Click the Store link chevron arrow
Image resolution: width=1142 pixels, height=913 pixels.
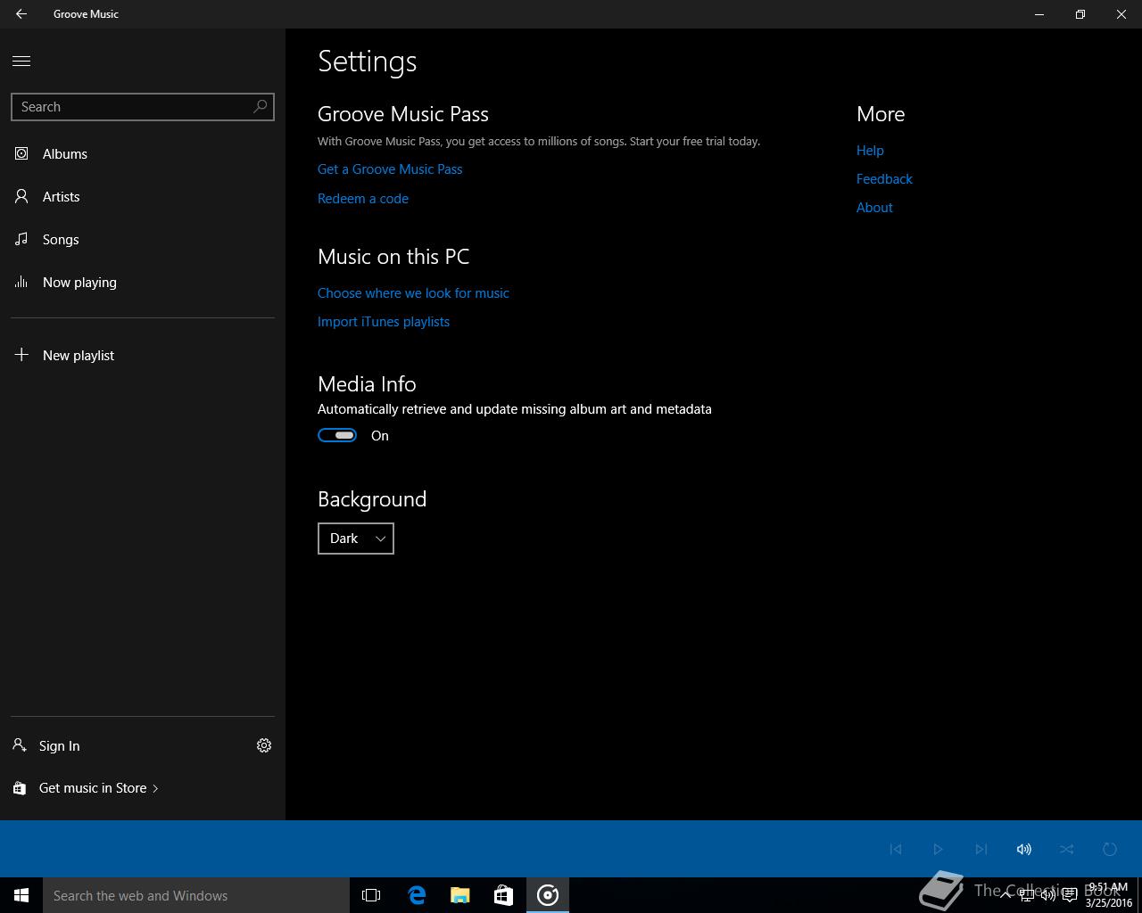[x=155, y=788]
